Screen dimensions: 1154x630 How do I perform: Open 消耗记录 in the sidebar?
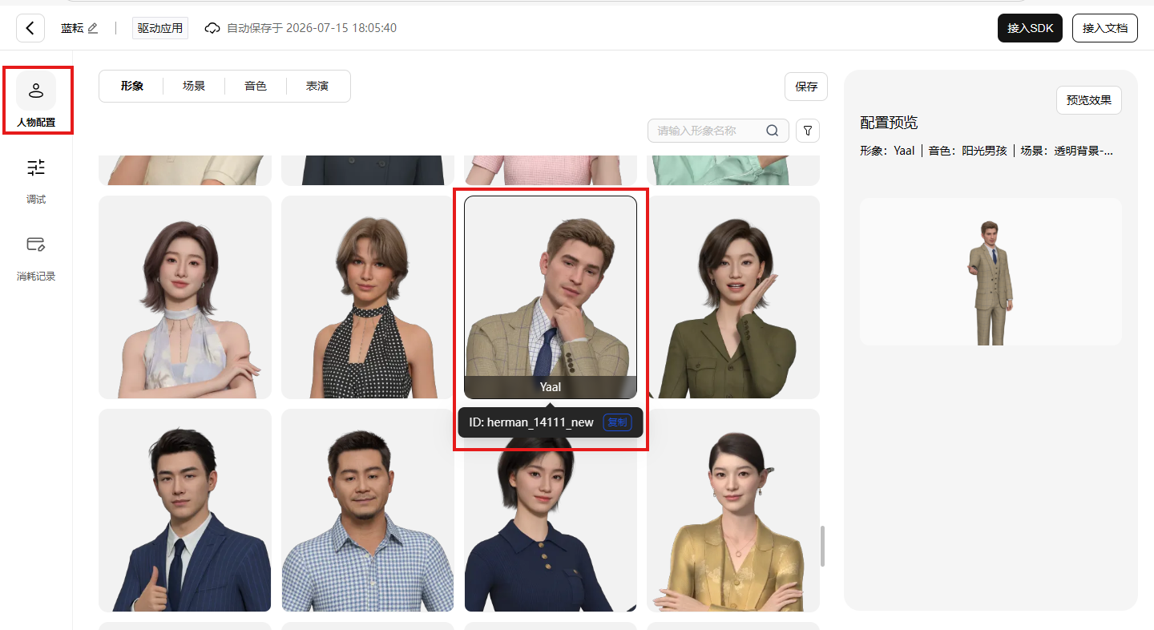click(x=36, y=258)
